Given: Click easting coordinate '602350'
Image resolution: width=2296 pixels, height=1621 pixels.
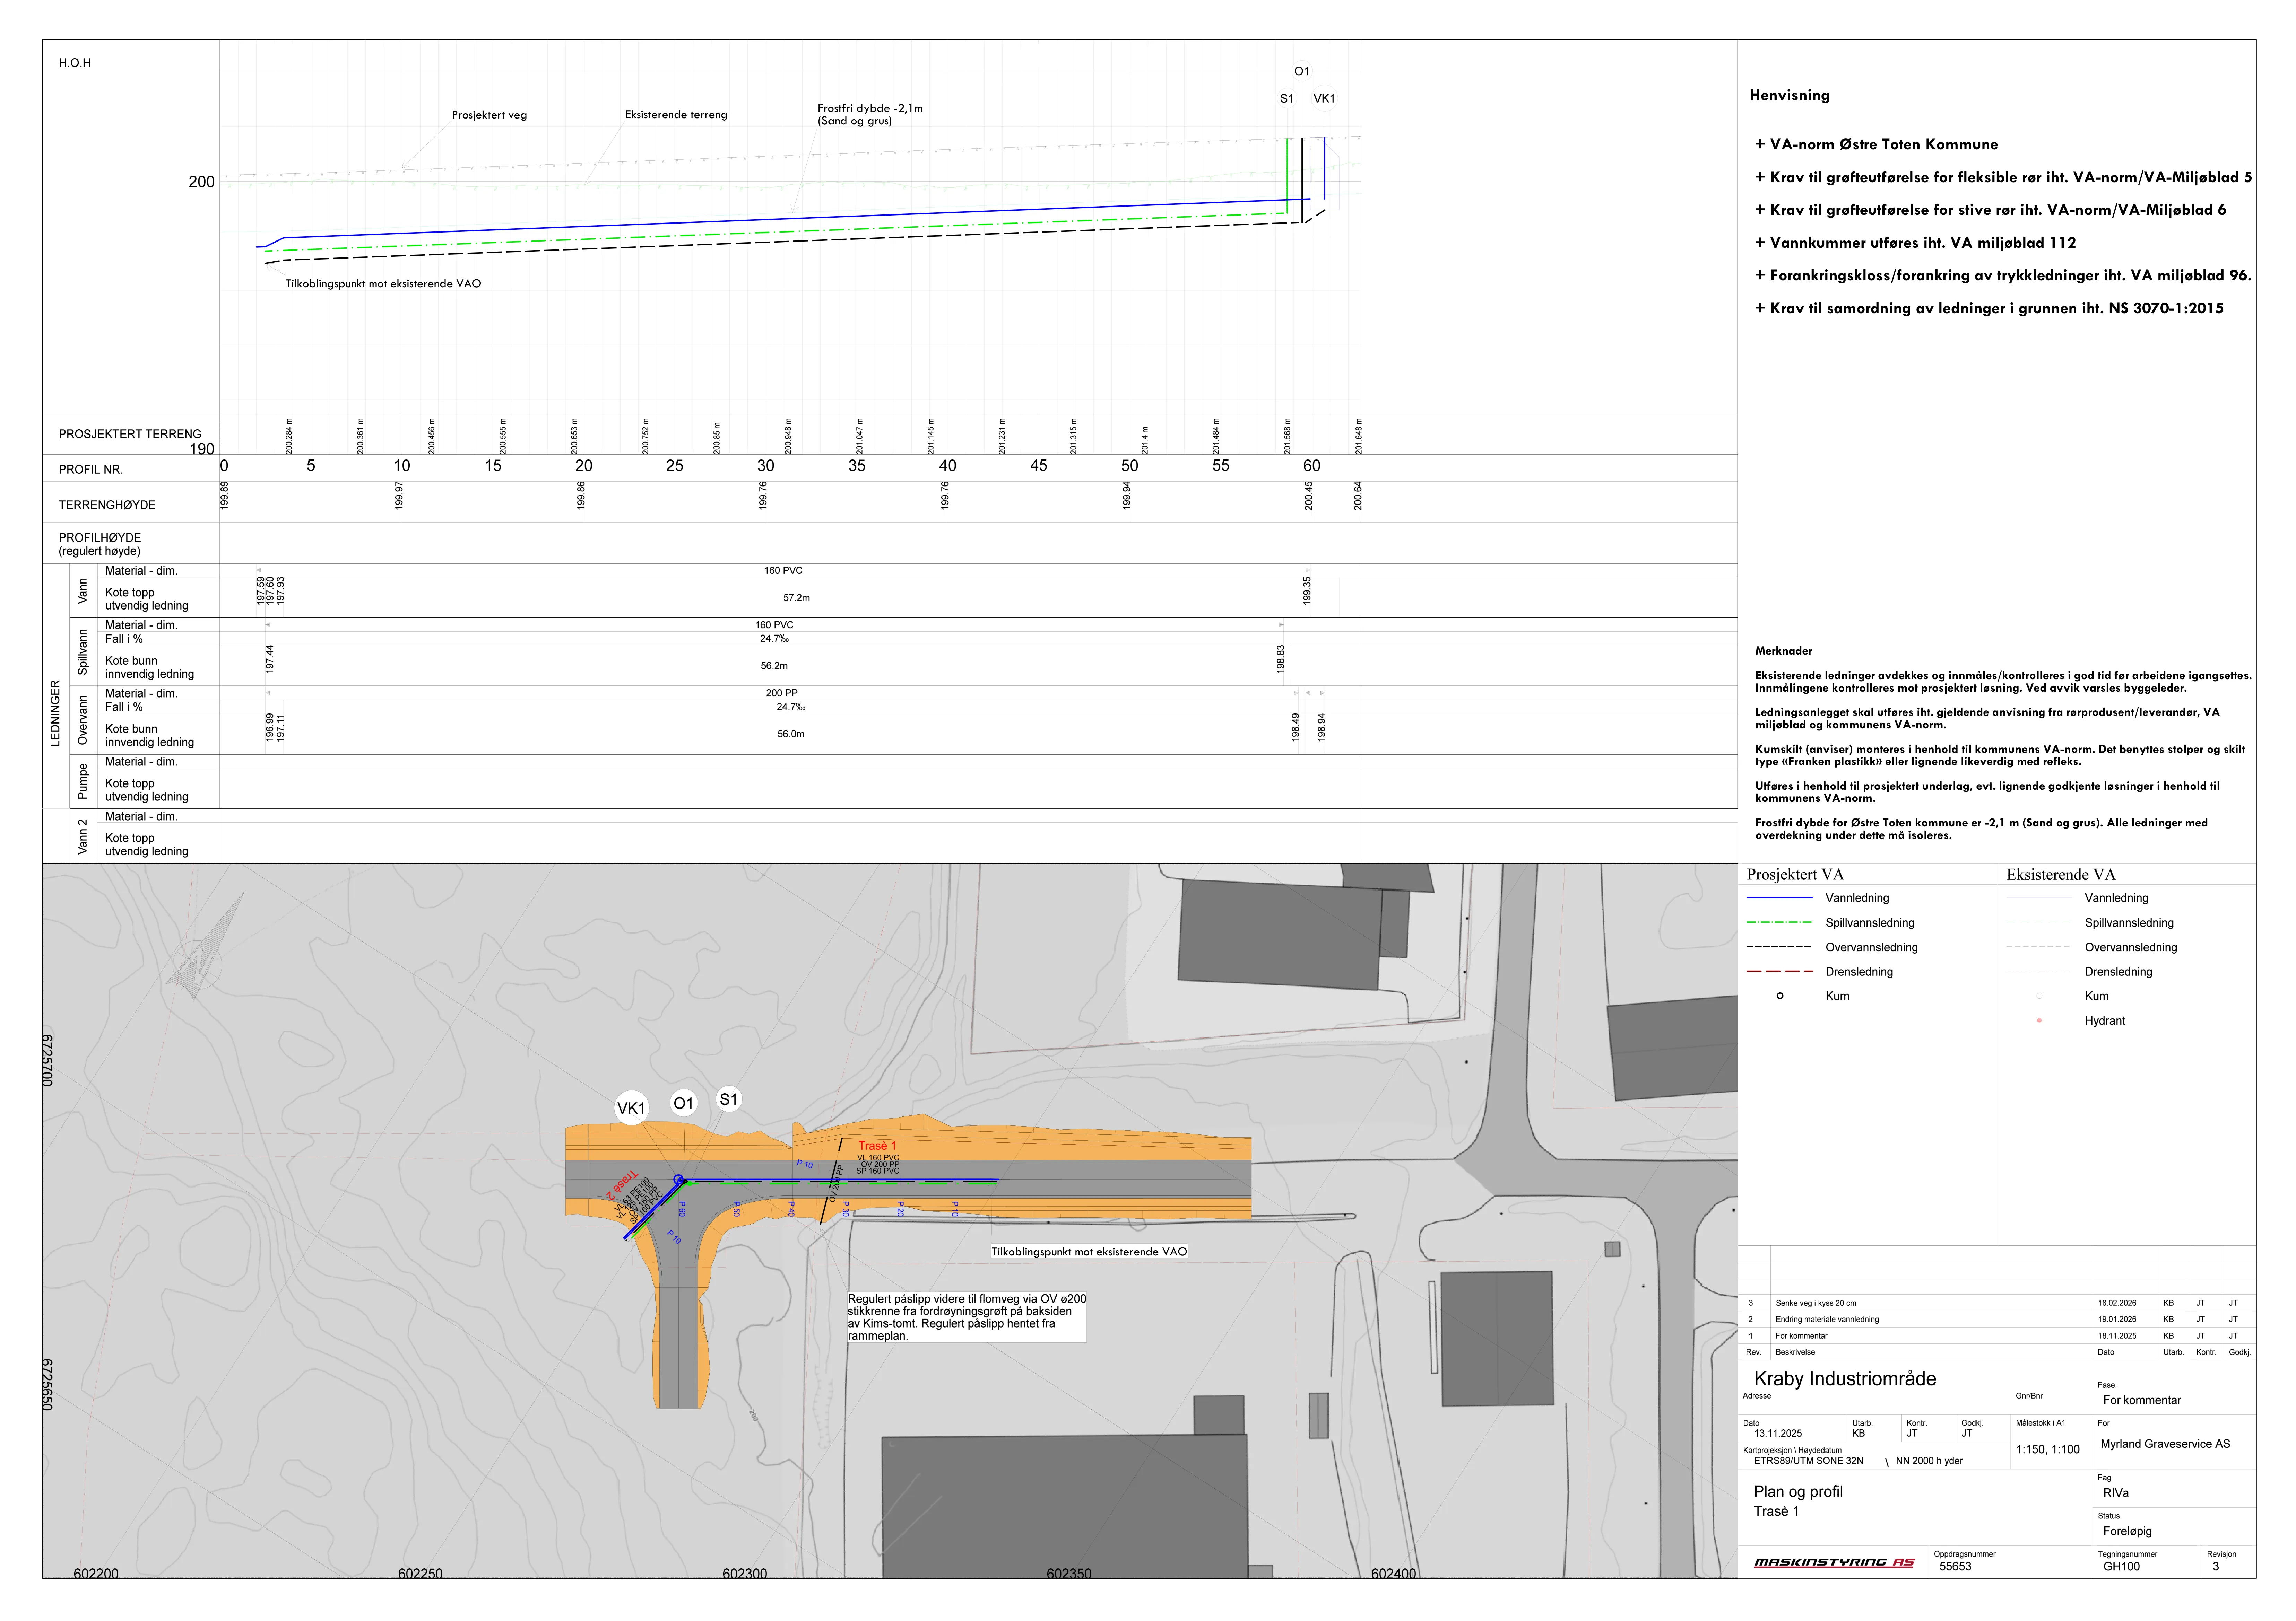Looking at the screenshot, I should tap(1069, 1574).
